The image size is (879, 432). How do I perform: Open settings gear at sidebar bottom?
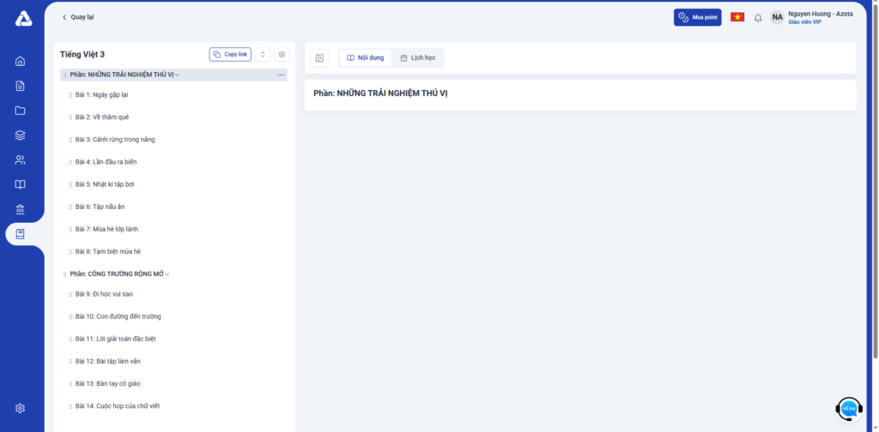pyautogui.click(x=21, y=408)
